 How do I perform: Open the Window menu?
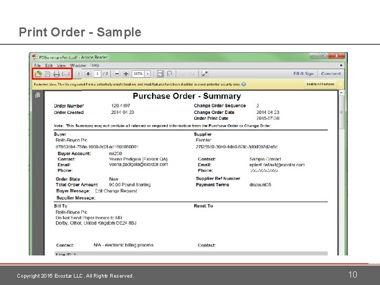pos(78,65)
